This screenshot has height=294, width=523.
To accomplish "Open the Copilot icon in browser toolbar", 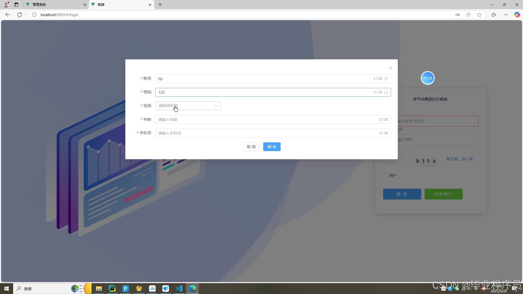I will coord(517,15).
